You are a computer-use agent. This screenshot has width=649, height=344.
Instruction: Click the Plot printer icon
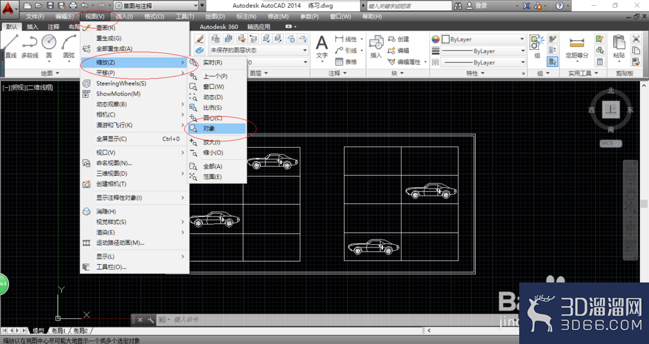coord(73,6)
